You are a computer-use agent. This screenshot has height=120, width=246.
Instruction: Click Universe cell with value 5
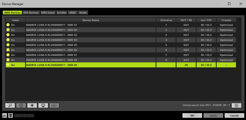tap(166, 45)
